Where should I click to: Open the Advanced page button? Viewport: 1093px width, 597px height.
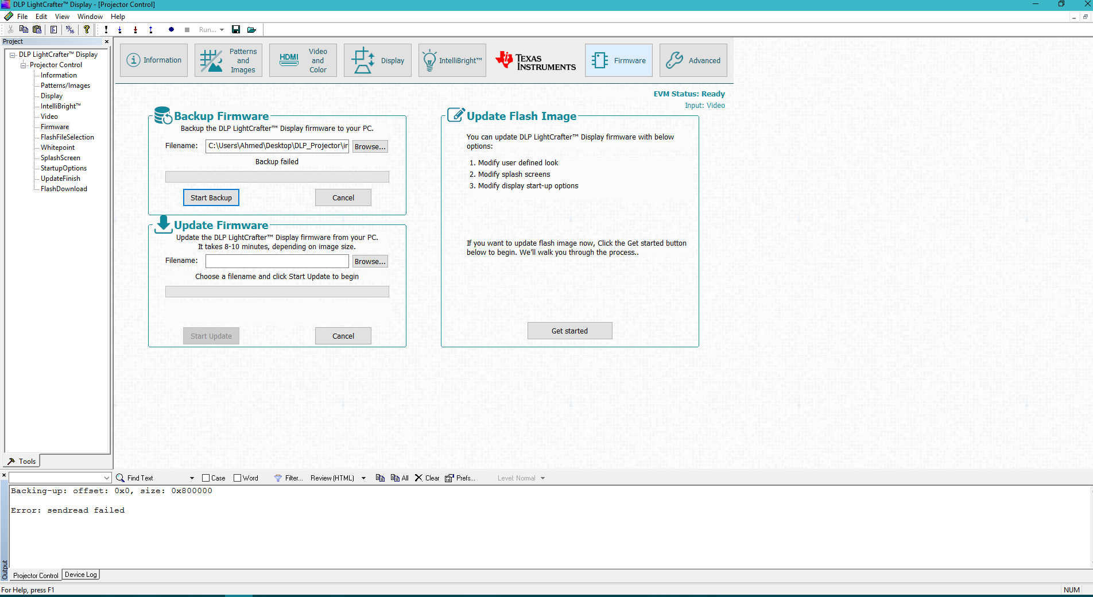click(693, 60)
